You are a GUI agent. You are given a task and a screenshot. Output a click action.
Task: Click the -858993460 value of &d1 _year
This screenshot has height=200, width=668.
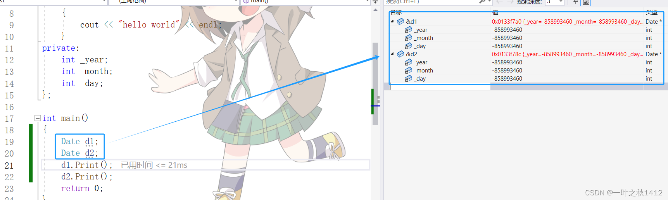point(507,30)
